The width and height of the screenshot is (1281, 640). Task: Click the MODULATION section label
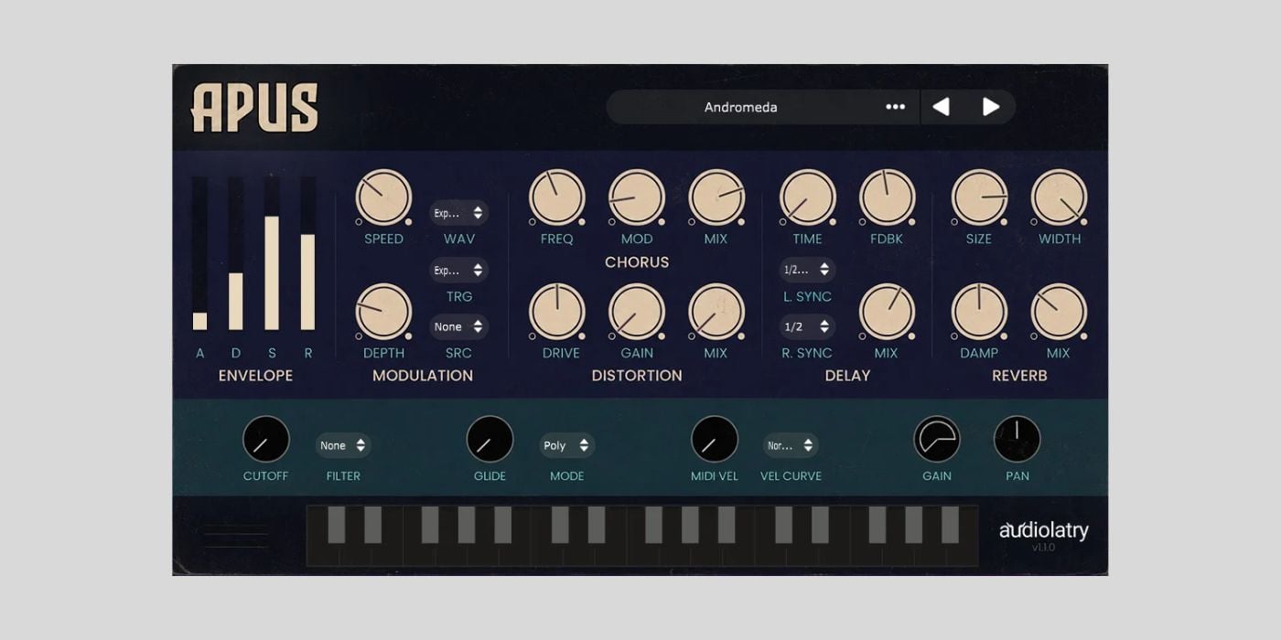(x=423, y=376)
